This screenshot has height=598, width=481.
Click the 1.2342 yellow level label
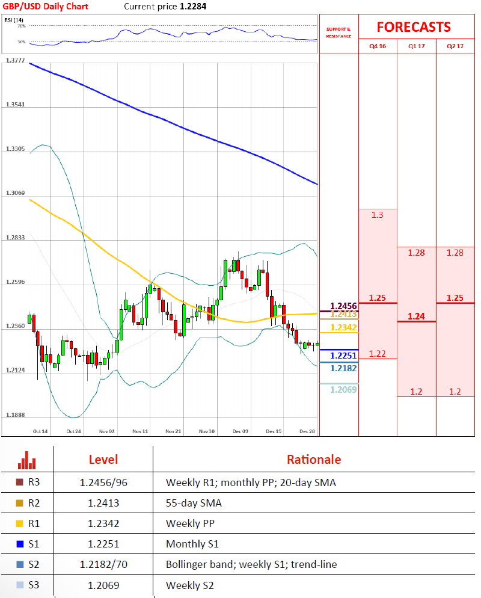click(343, 328)
